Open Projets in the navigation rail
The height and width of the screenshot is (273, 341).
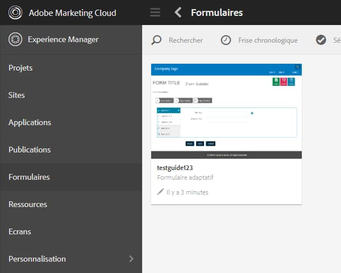coord(20,68)
